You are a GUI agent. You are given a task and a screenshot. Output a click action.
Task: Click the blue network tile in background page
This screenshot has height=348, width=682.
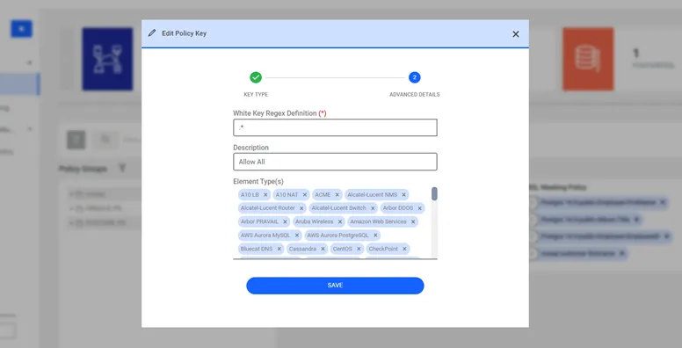(x=107, y=59)
